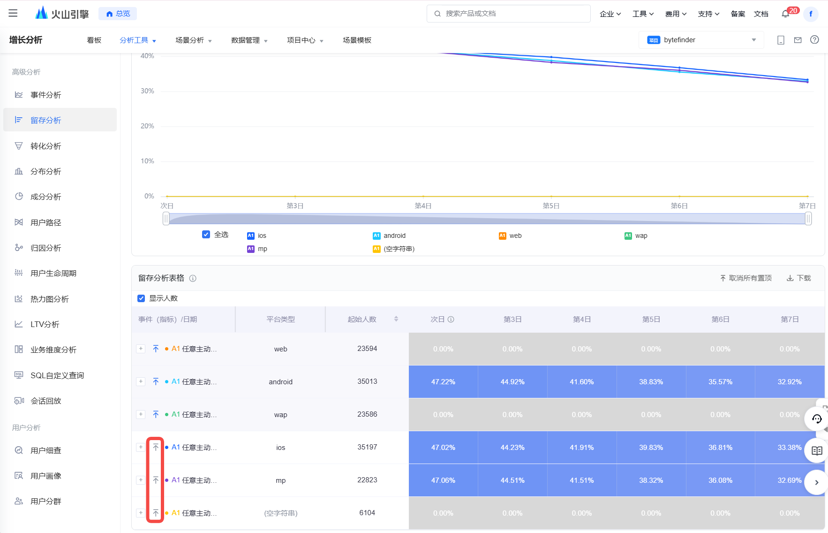The width and height of the screenshot is (828, 533).
Task: Click info icon beside 留存分析表格
Action: 193,278
